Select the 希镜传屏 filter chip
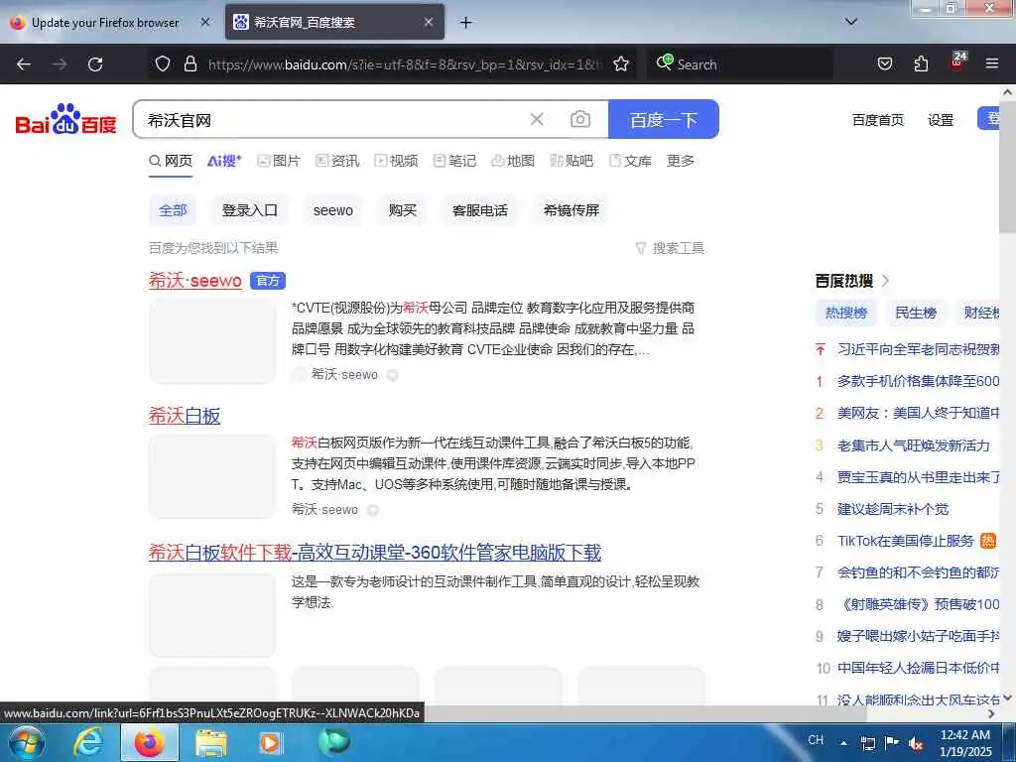Screen dimensions: 1016x762 point(571,210)
